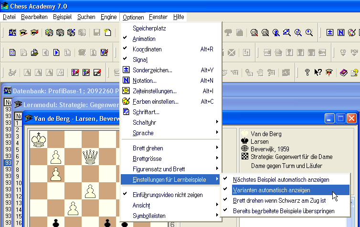Click the brain icon with blue squares
Screen dimensions: 360x227
click(71, 33)
